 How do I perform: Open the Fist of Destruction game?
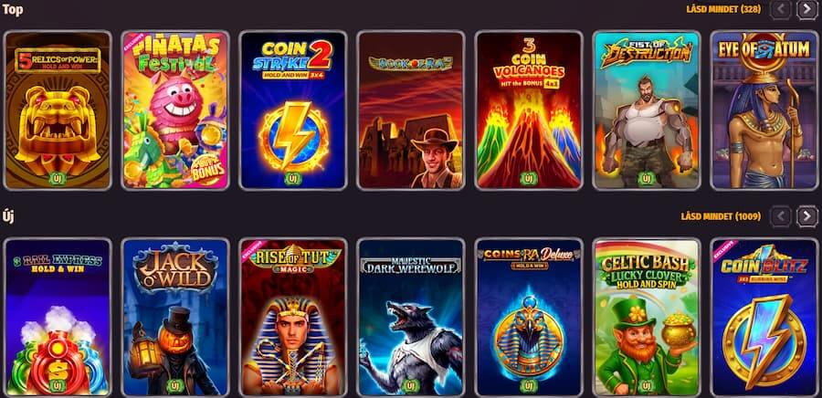tap(647, 110)
